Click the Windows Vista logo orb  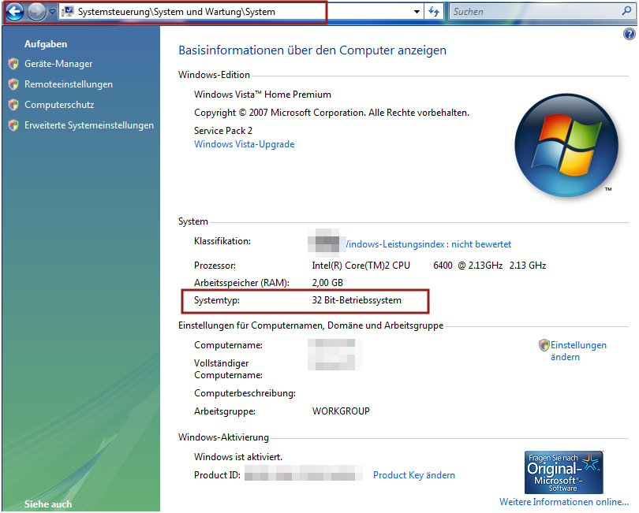pyautogui.click(x=566, y=145)
